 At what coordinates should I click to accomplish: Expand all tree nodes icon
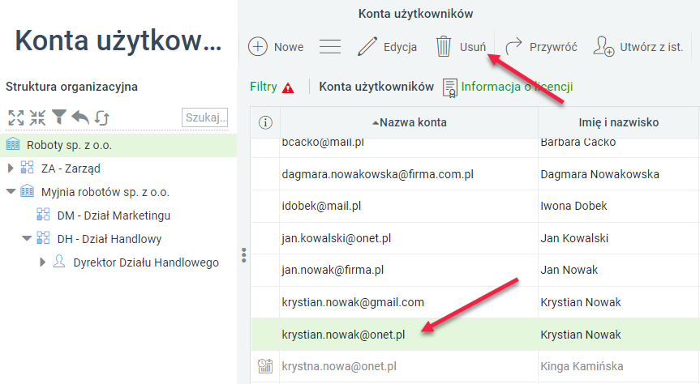click(16, 117)
